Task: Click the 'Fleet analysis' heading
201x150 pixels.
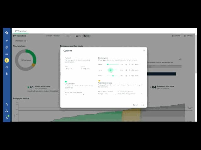Action: point(19,46)
